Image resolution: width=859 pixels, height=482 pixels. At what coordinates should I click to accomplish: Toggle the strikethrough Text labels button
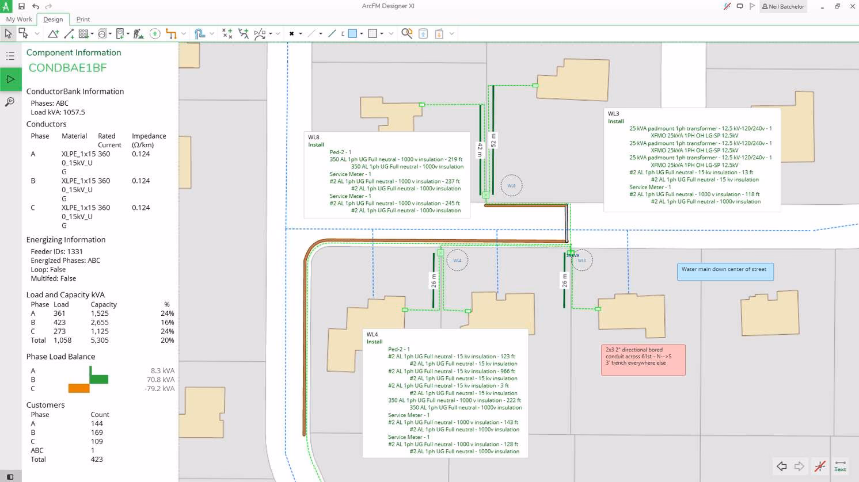840,466
